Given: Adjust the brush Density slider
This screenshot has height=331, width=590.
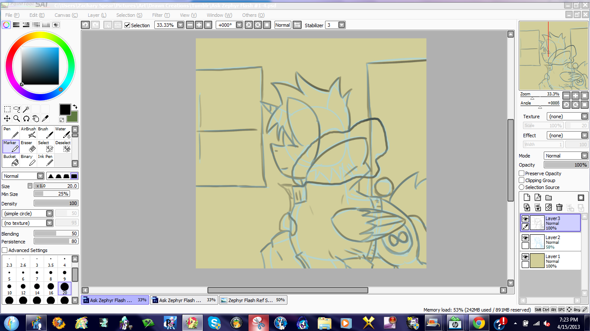Looking at the screenshot, I should point(56,203).
